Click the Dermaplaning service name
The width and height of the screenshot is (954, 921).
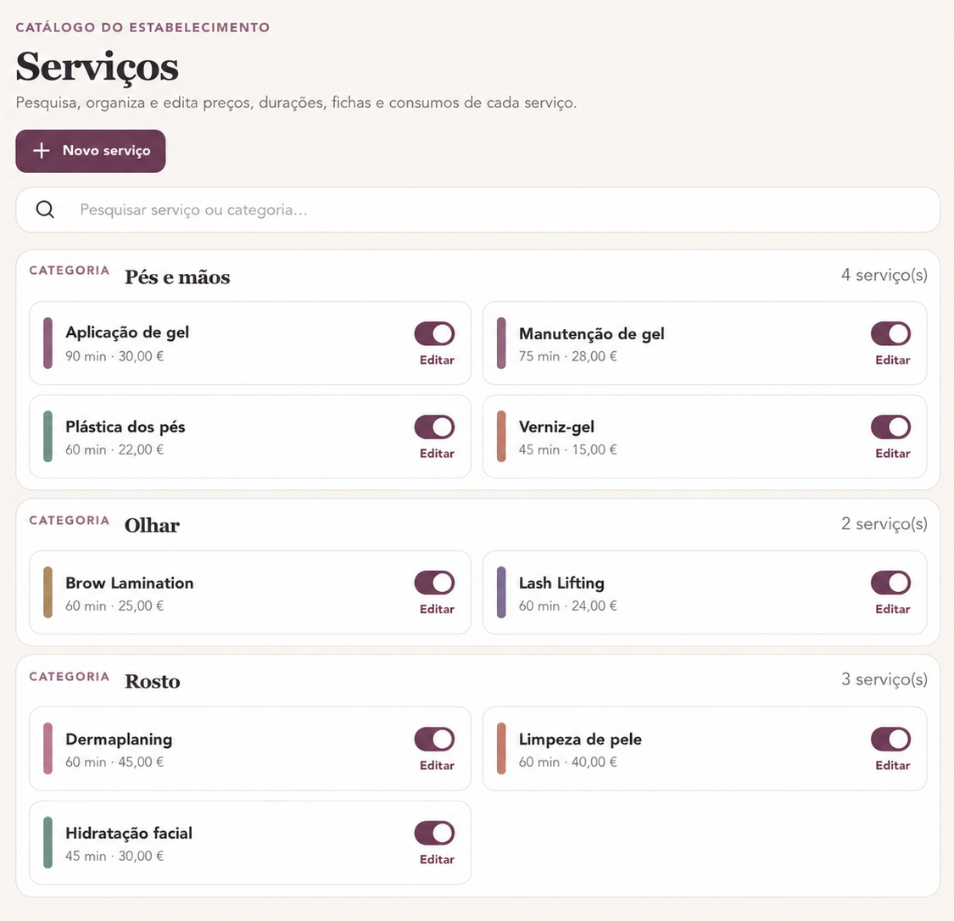[x=120, y=740]
